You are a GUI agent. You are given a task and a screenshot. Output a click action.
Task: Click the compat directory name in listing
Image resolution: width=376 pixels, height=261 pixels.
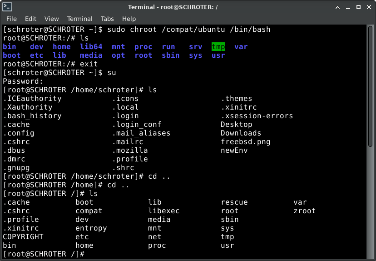coord(89,211)
